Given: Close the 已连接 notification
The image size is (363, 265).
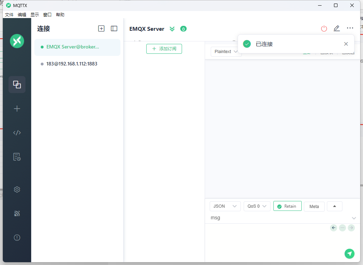Looking at the screenshot, I should click(x=346, y=44).
